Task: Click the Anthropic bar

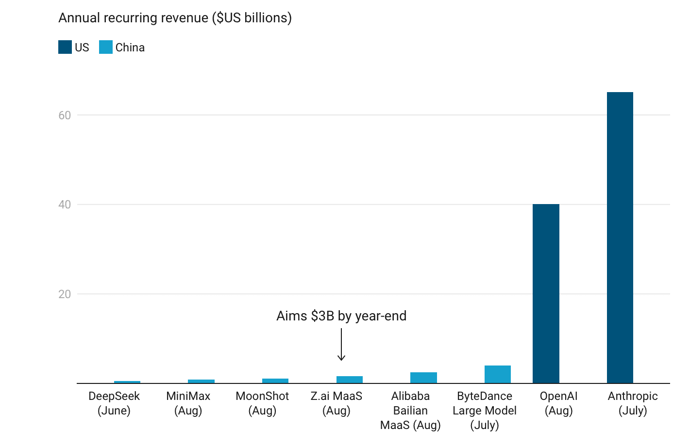Action: pos(620,238)
